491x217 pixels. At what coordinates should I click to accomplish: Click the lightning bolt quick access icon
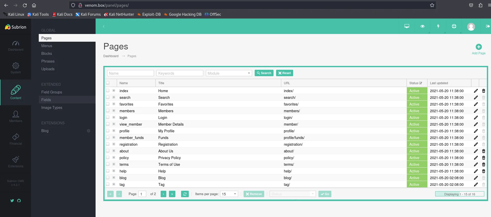[438, 26]
